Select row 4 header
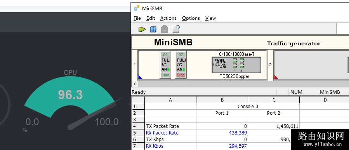349x150 pixels. [x=138, y=126]
